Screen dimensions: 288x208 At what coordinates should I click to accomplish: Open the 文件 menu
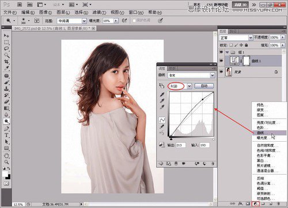(x=10, y=13)
